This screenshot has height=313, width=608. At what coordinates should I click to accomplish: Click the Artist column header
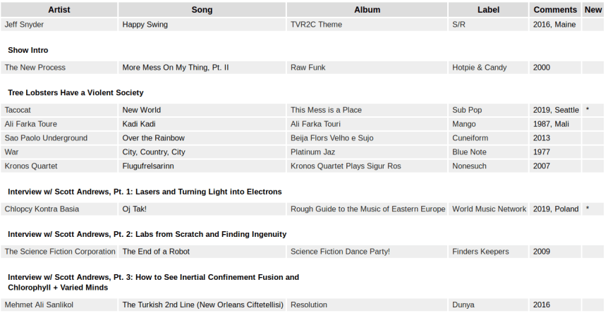[x=59, y=10]
